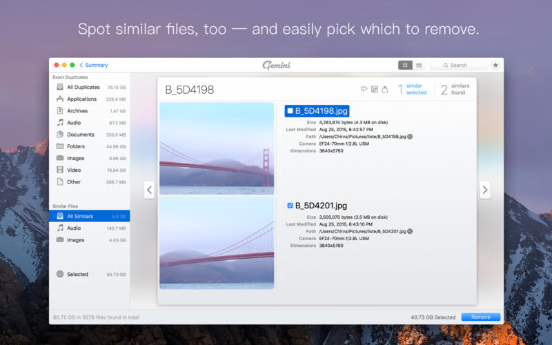Select the Other 266.7 MB size value

tap(116, 182)
